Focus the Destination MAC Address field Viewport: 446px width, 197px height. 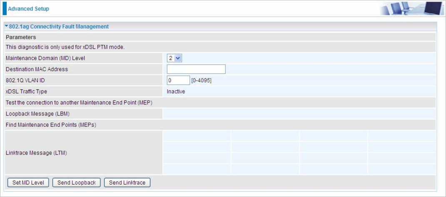pos(196,69)
